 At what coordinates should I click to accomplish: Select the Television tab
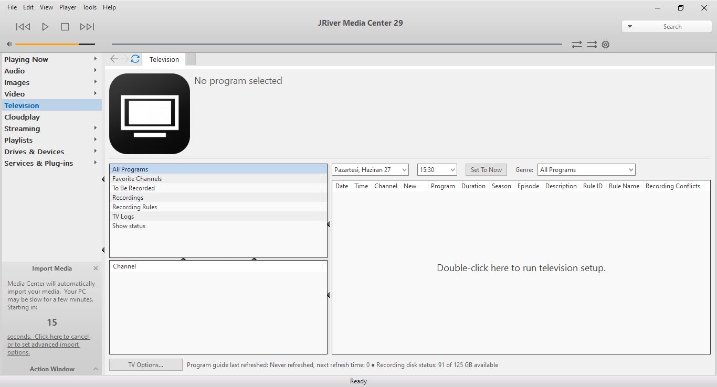164,59
